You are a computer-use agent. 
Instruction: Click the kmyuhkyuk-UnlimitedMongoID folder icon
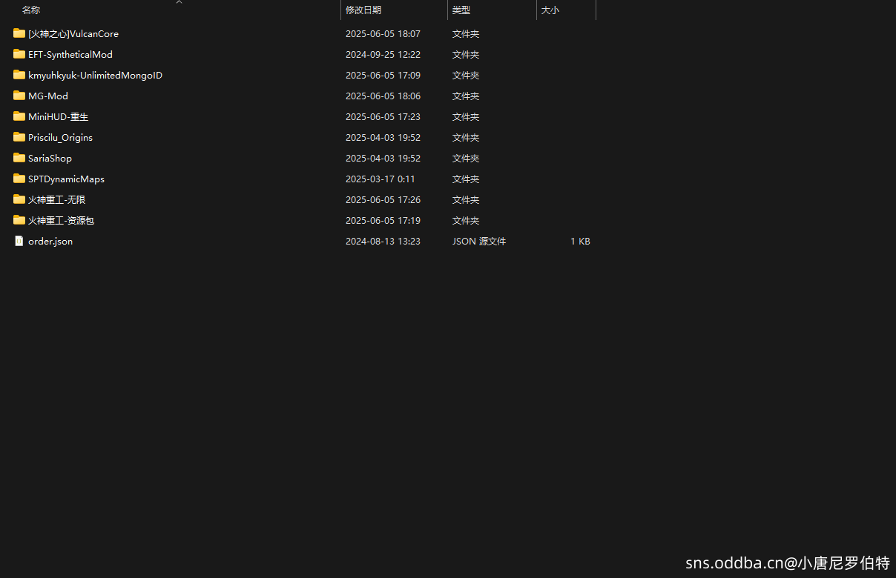point(19,75)
